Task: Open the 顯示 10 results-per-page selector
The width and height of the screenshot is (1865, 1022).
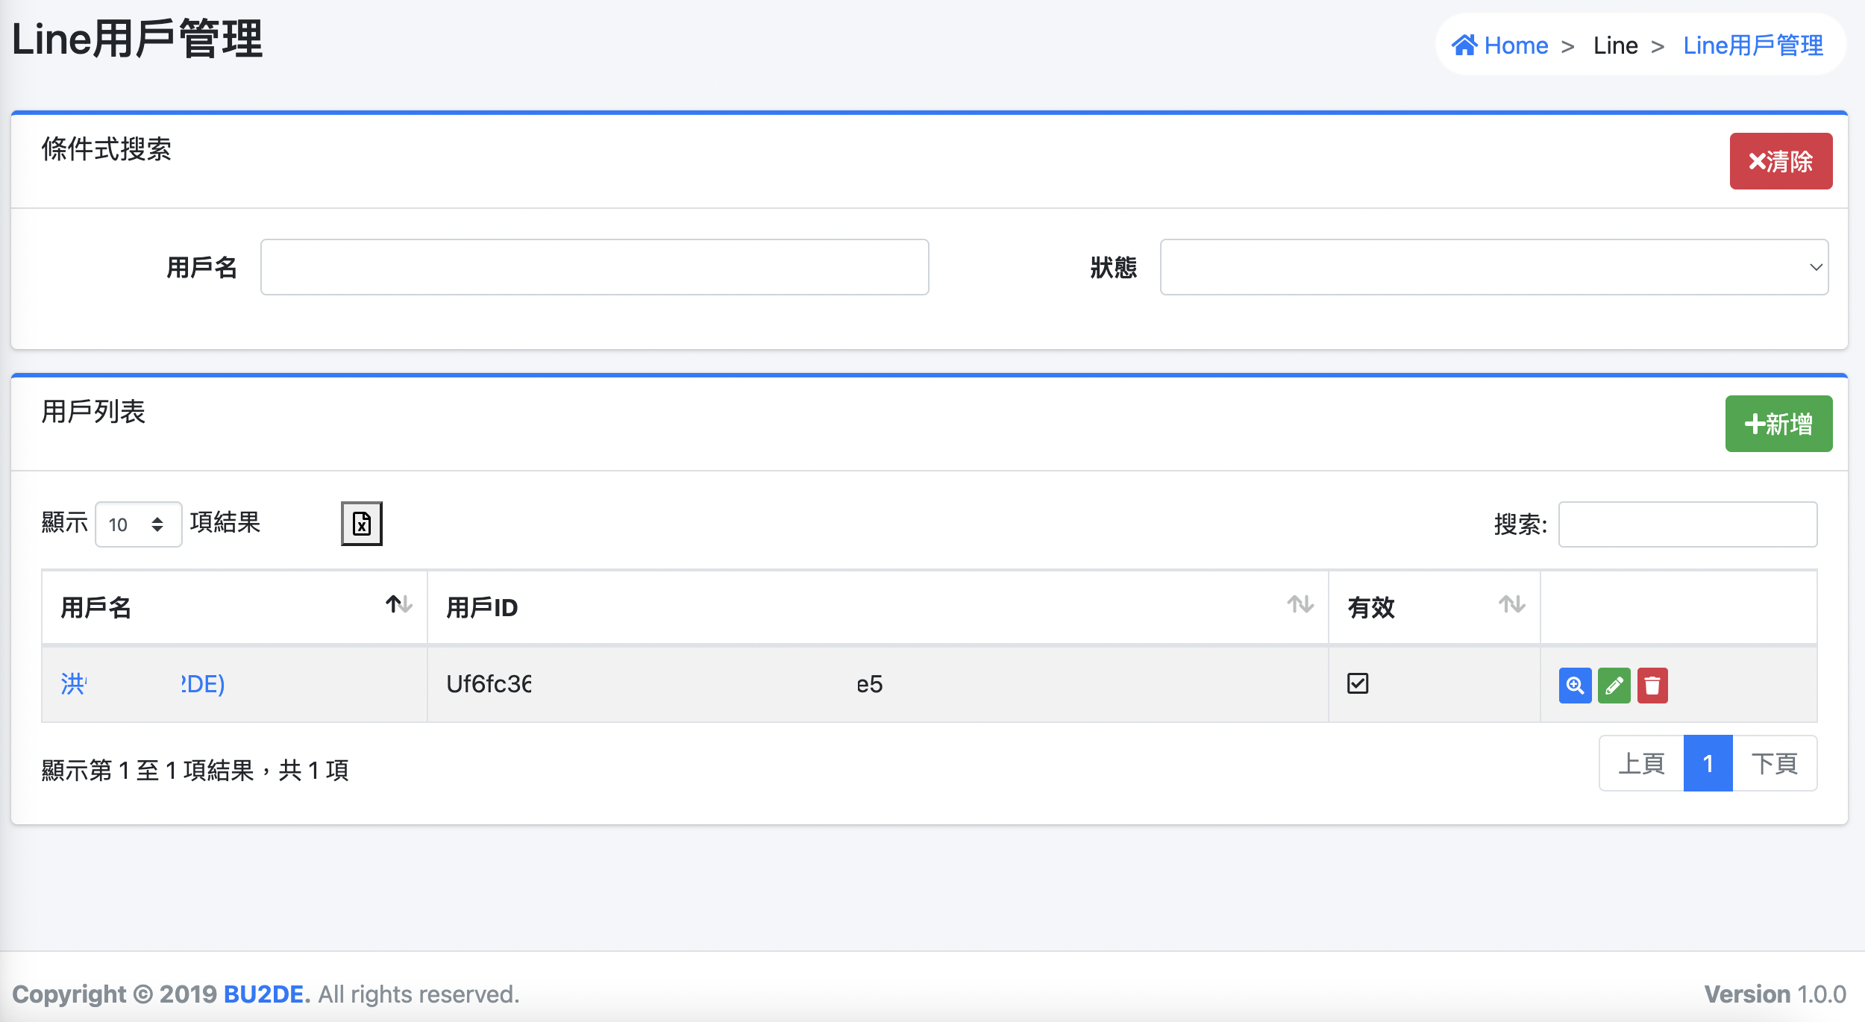Action: pos(138,524)
